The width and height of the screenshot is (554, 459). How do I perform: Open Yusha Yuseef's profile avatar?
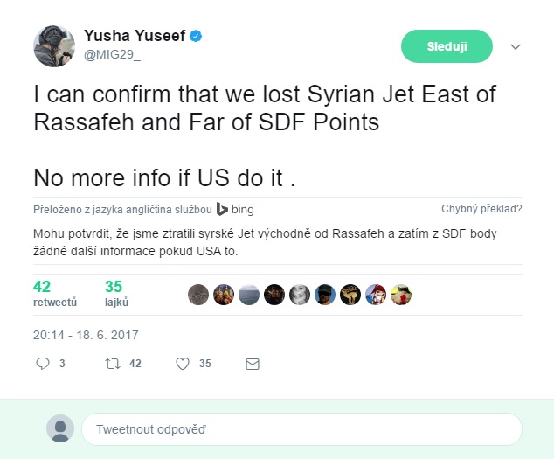tap(54, 45)
